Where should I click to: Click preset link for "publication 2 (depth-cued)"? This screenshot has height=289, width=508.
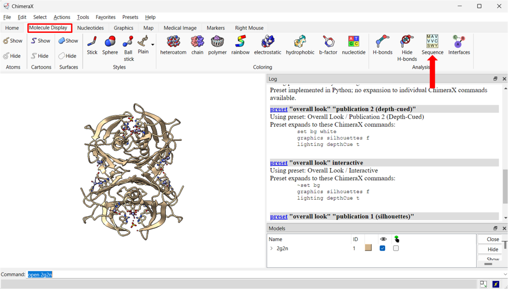(278, 109)
